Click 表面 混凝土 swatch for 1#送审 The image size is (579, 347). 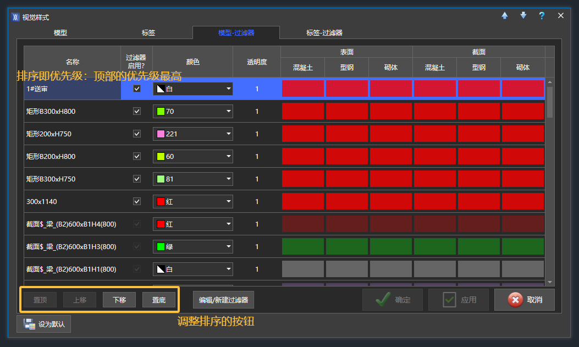[303, 89]
